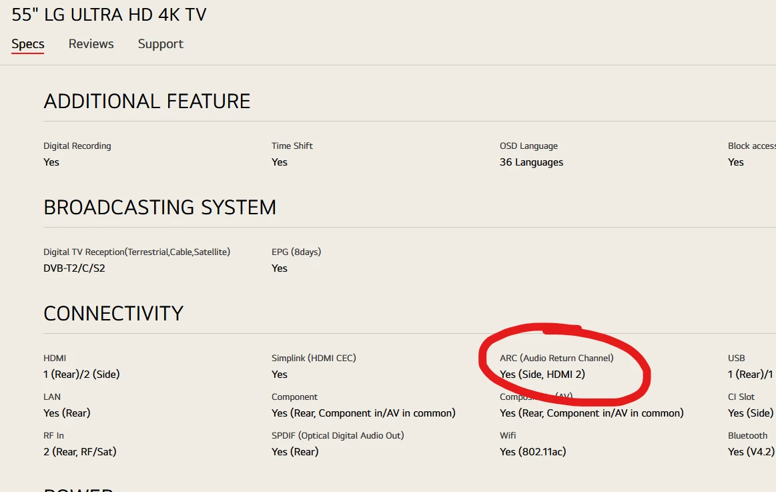Screen dimensions: 776x492
Task: Select the 36 Languages value
Action: coord(531,162)
